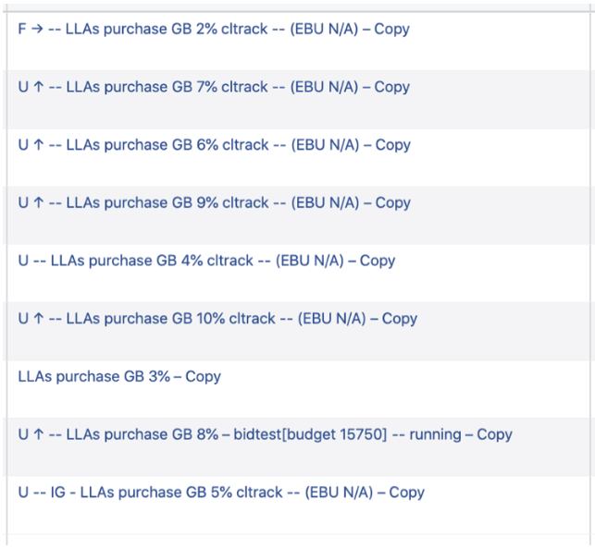Click the IG LLAs purchase GB 5% link

tap(221, 493)
